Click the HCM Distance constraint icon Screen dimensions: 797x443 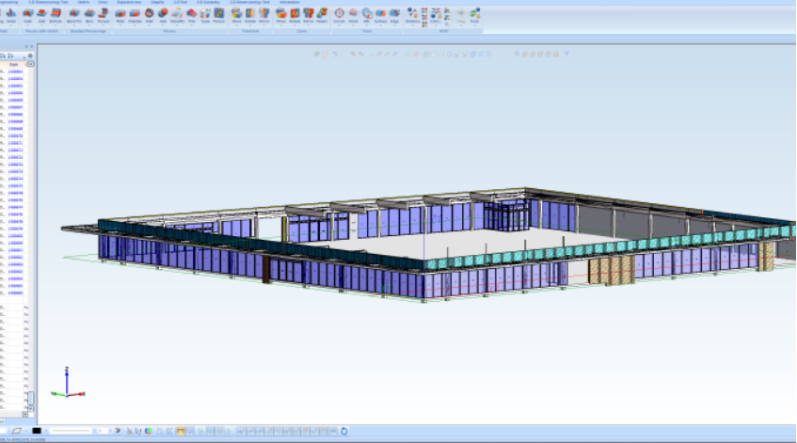412,15
